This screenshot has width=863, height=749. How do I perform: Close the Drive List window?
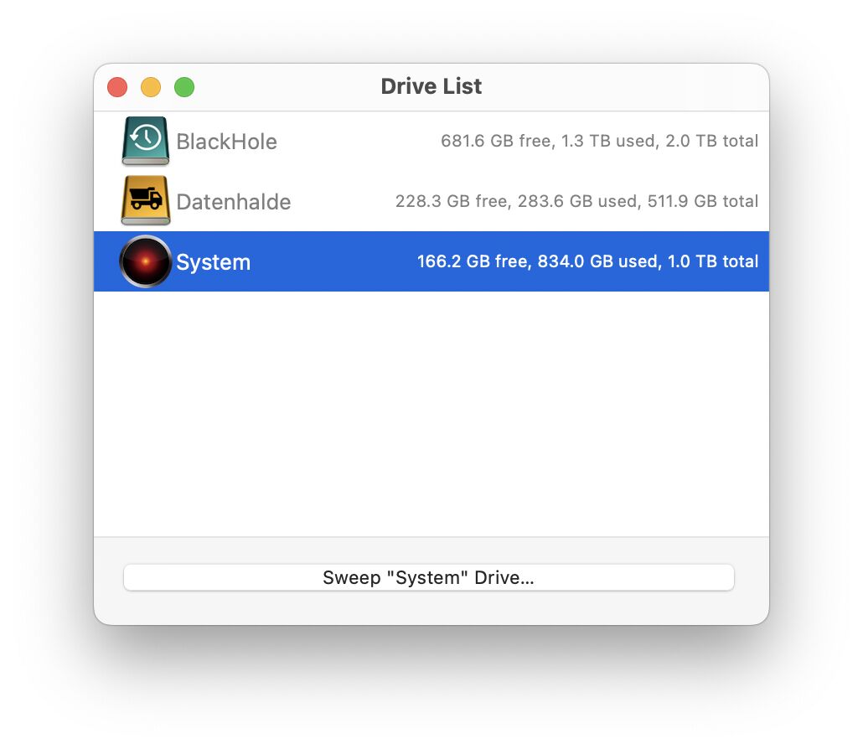(x=117, y=87)
